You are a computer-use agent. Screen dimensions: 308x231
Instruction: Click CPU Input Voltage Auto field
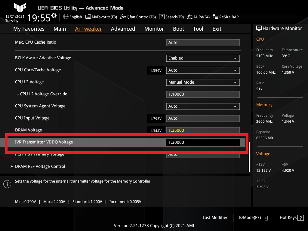(x=203, y=119)
